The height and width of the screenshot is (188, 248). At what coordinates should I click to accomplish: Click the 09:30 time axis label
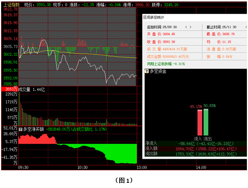pyautogui.click(x=23, y=167)
